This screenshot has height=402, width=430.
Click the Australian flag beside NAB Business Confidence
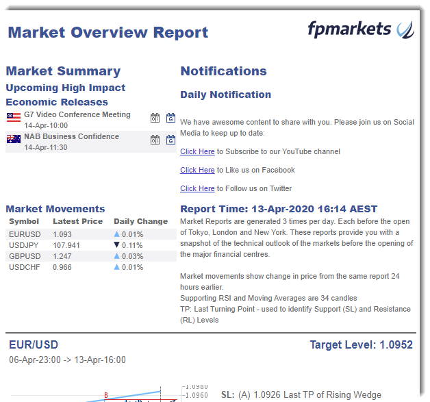[x=14, y=140]
